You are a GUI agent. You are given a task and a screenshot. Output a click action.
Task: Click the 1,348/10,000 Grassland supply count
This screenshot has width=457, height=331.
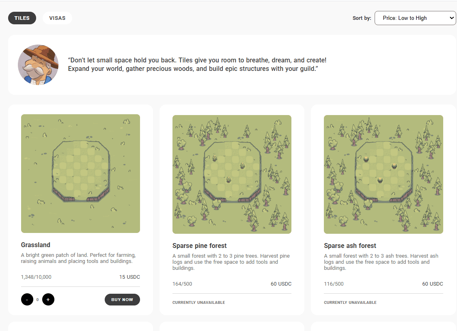tap(36, 277)
